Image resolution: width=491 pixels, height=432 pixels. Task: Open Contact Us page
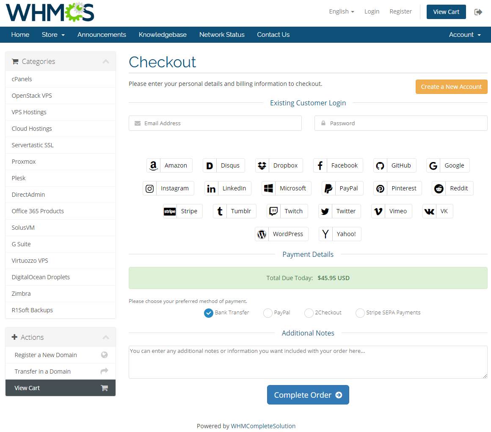pyautogui.click(x=273, y=35)
